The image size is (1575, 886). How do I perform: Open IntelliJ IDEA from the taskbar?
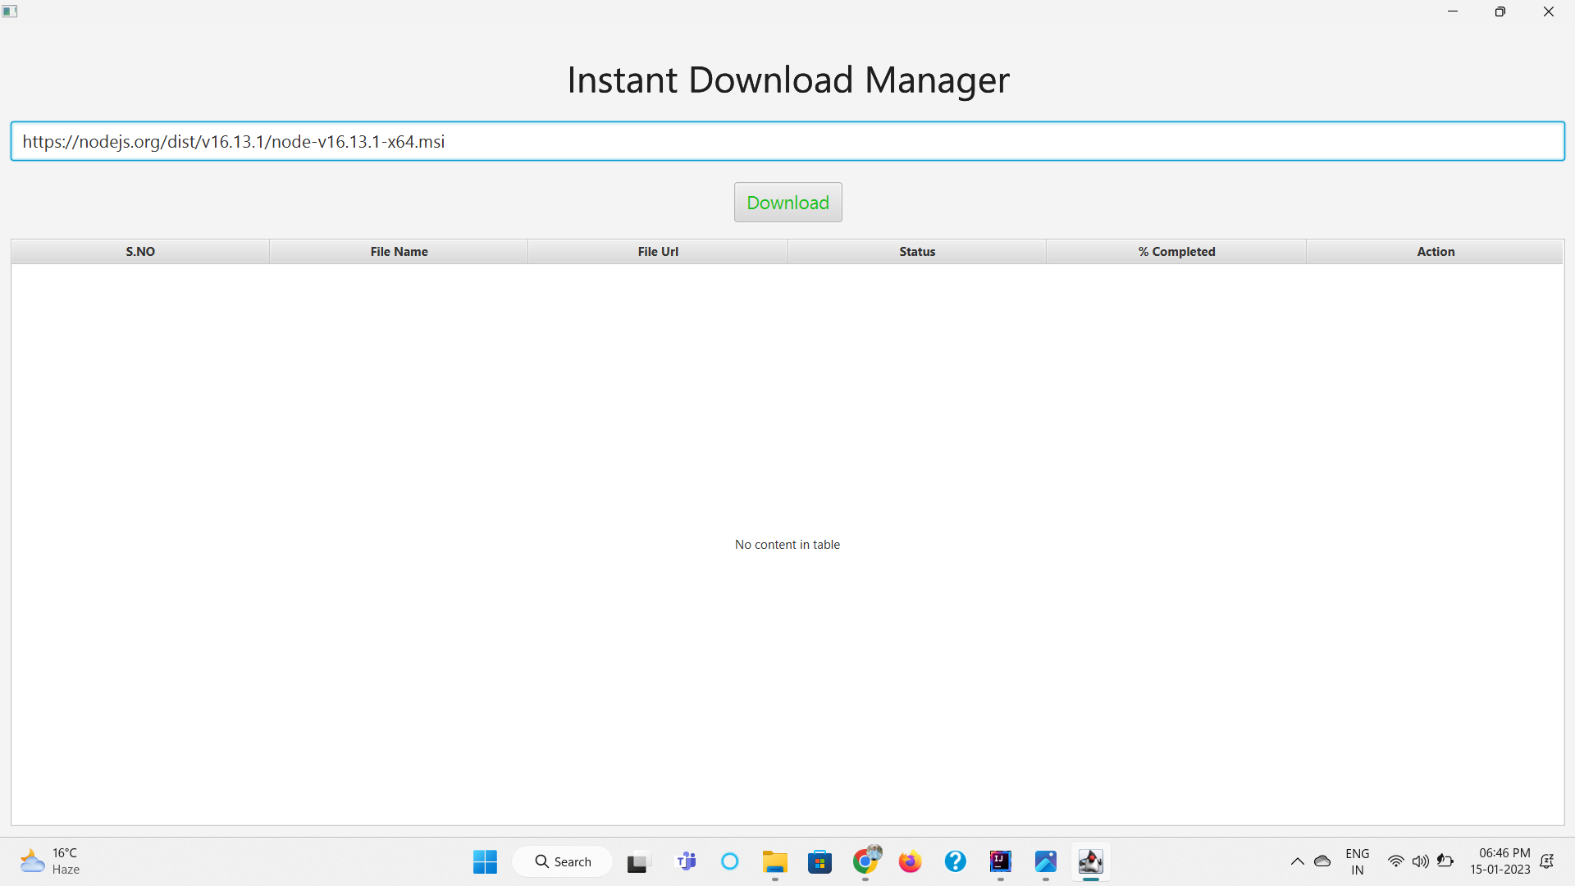[x=1000, y=861]
